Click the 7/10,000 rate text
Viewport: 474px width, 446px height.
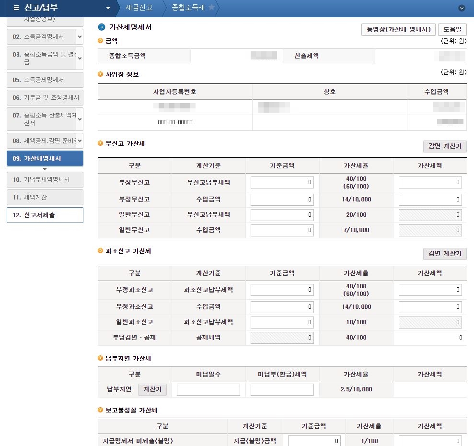tap(356, 230)
